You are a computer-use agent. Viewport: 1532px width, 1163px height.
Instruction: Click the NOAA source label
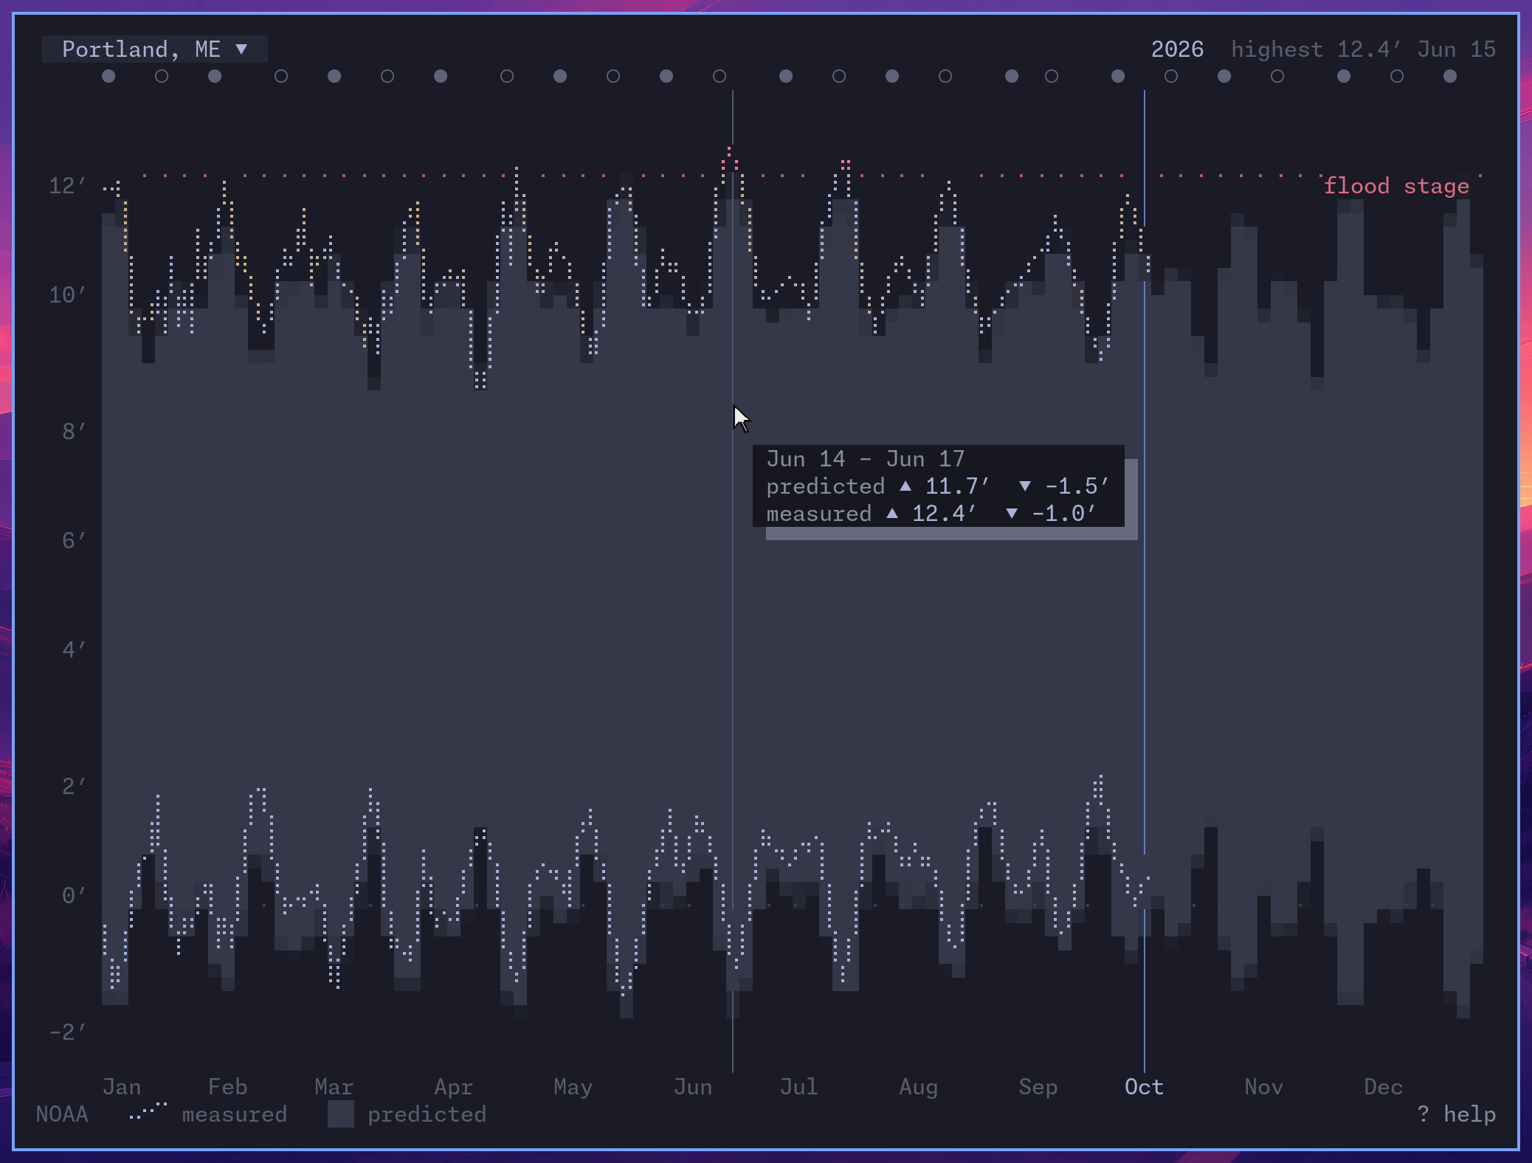point(62,1114)
